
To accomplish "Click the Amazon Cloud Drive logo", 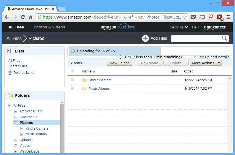I will point(118,27).
